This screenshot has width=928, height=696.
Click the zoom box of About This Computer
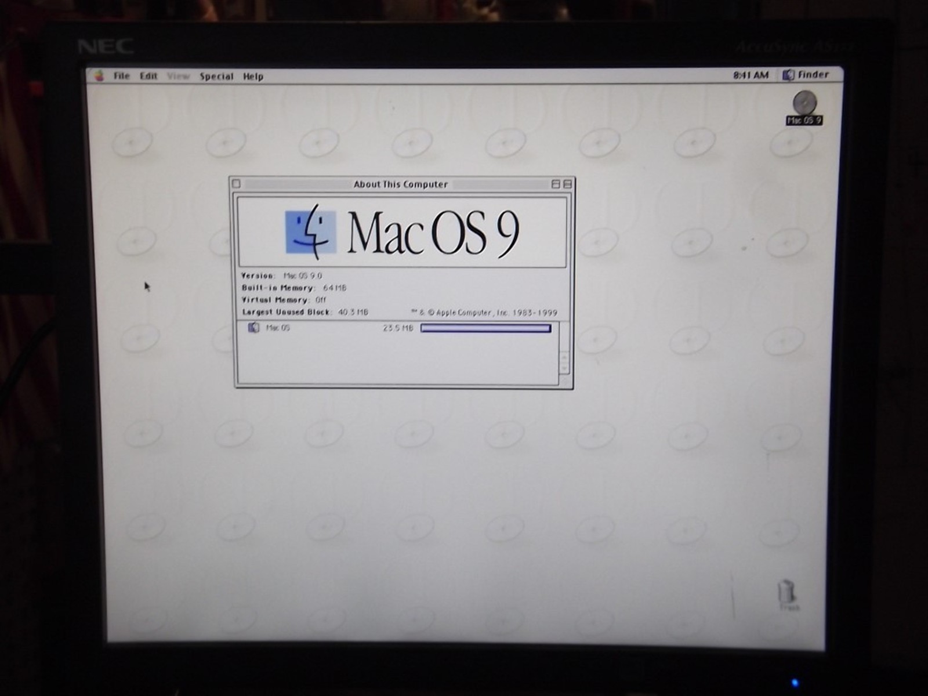tap(556, 184)
